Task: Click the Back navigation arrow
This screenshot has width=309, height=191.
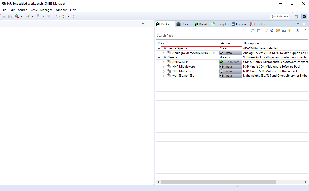Action: tap(64, 16)
